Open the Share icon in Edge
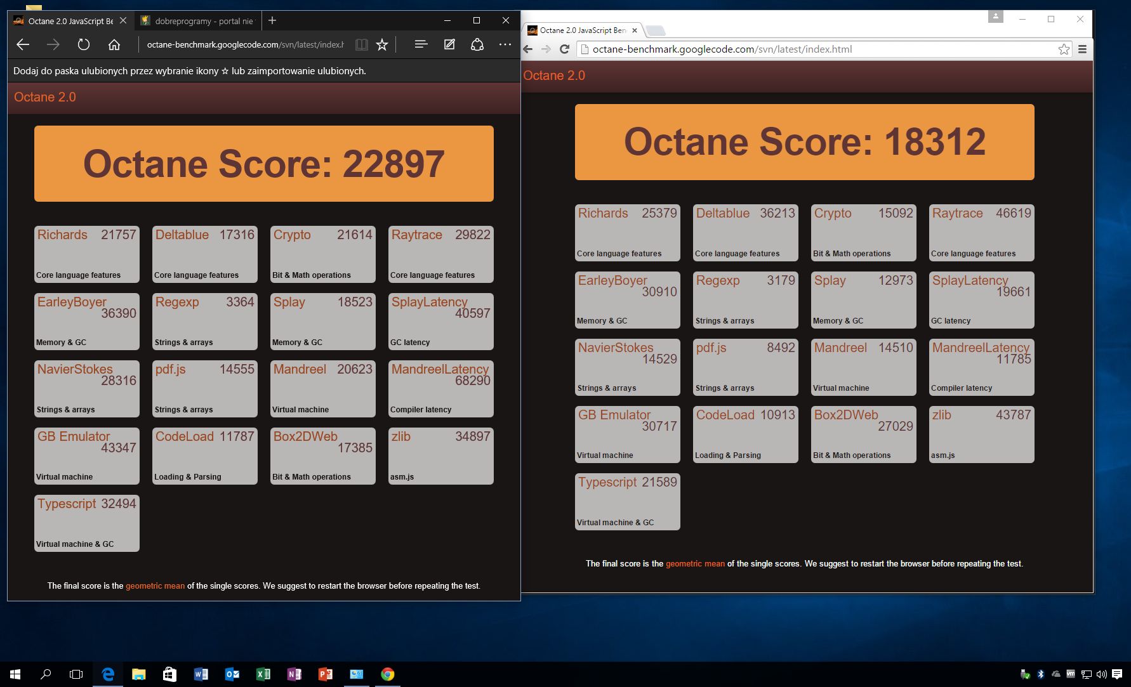The image size is (1131, 687). pos(477,44)
